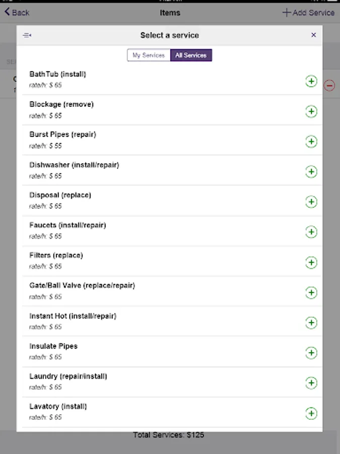Add Gate/Ball Valve service plus icon
Viewport: 340px width, 454px height.
point(311,293)
